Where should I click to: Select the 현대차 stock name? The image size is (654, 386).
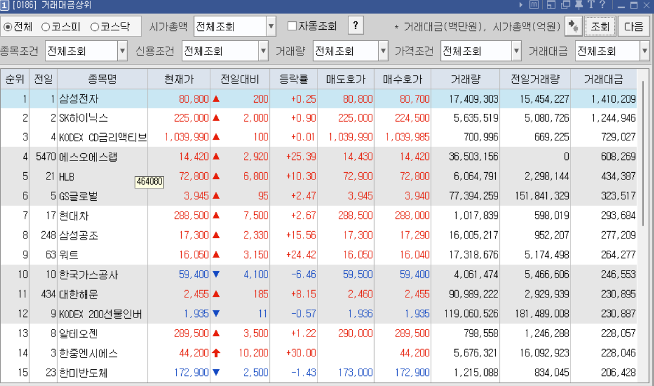click(74, 216)
